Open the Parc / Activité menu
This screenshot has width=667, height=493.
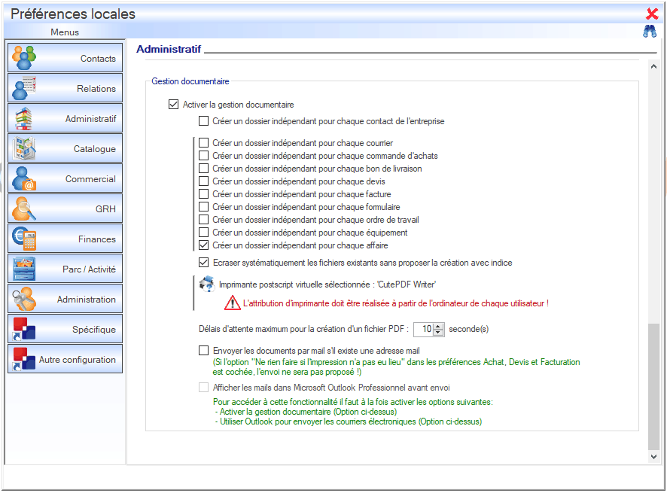click(x=65, y=269)
